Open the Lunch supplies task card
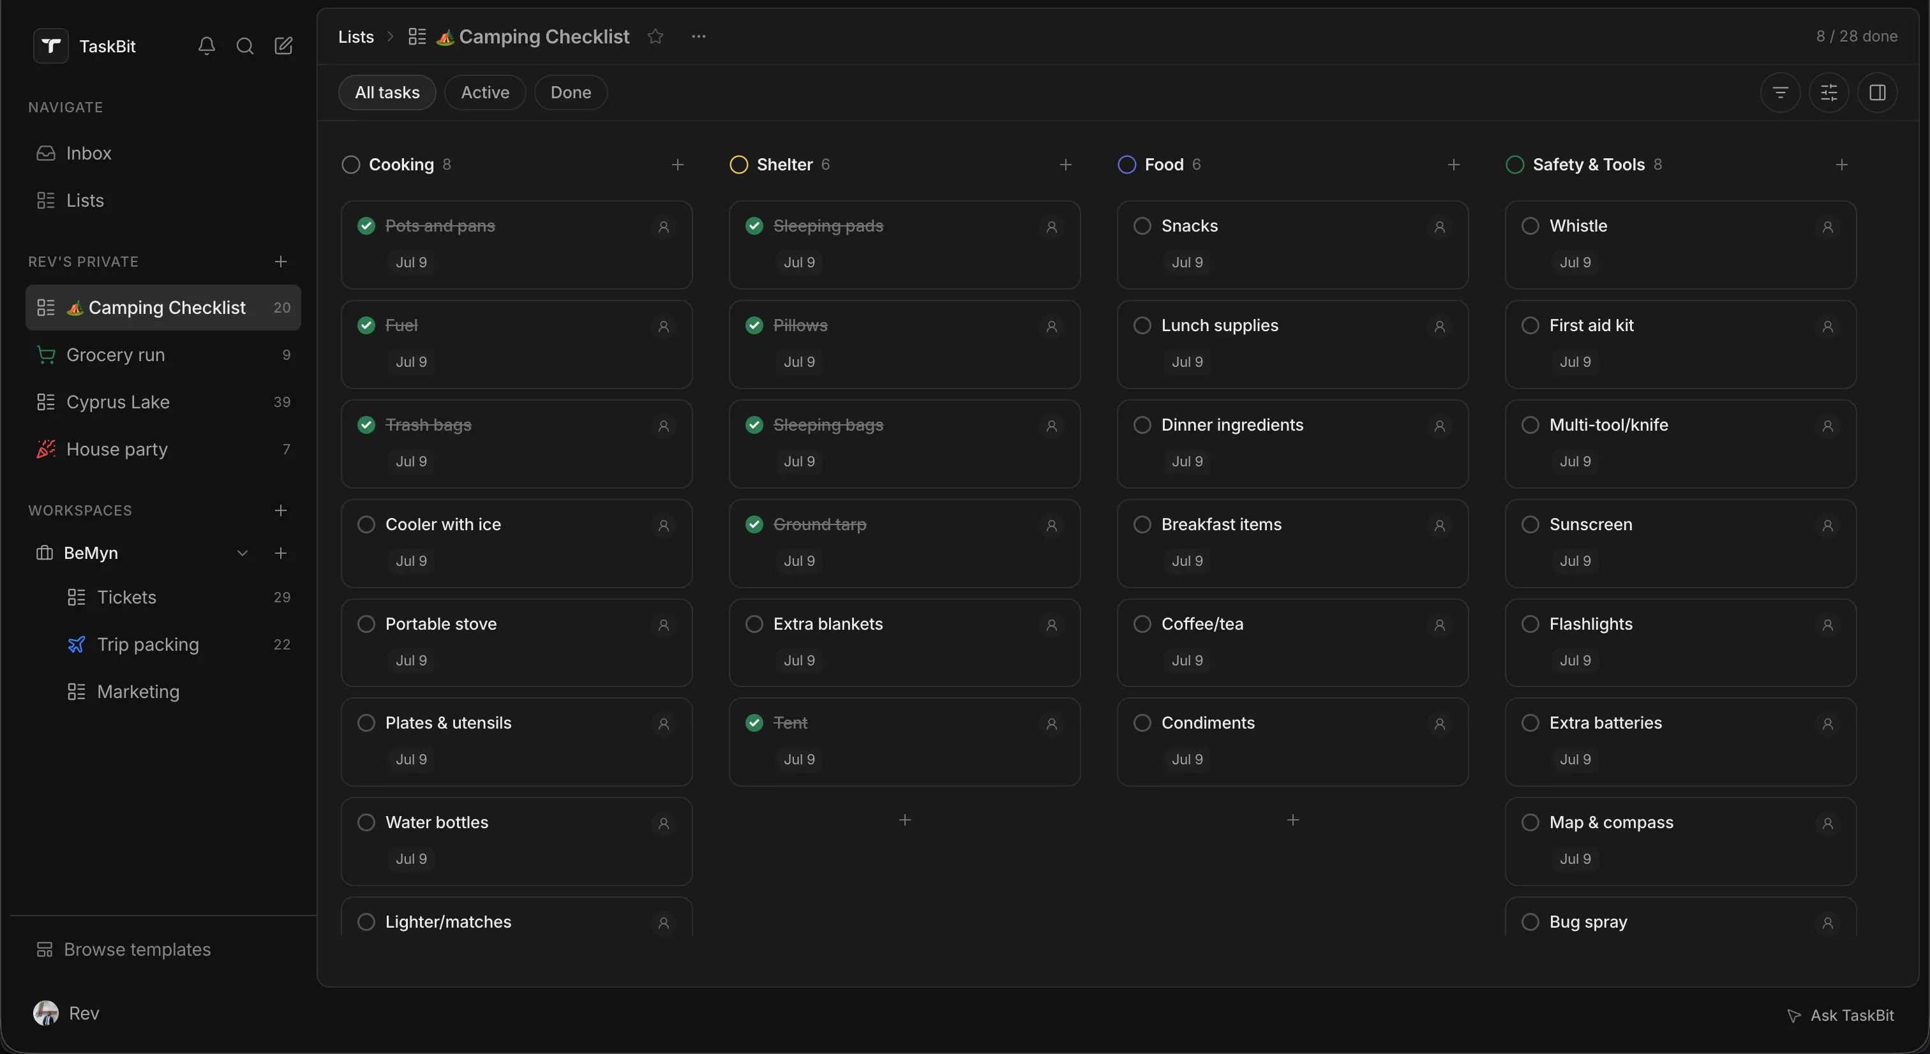This screenshot has height=1054, width=1930. (x=1292, y=345)
